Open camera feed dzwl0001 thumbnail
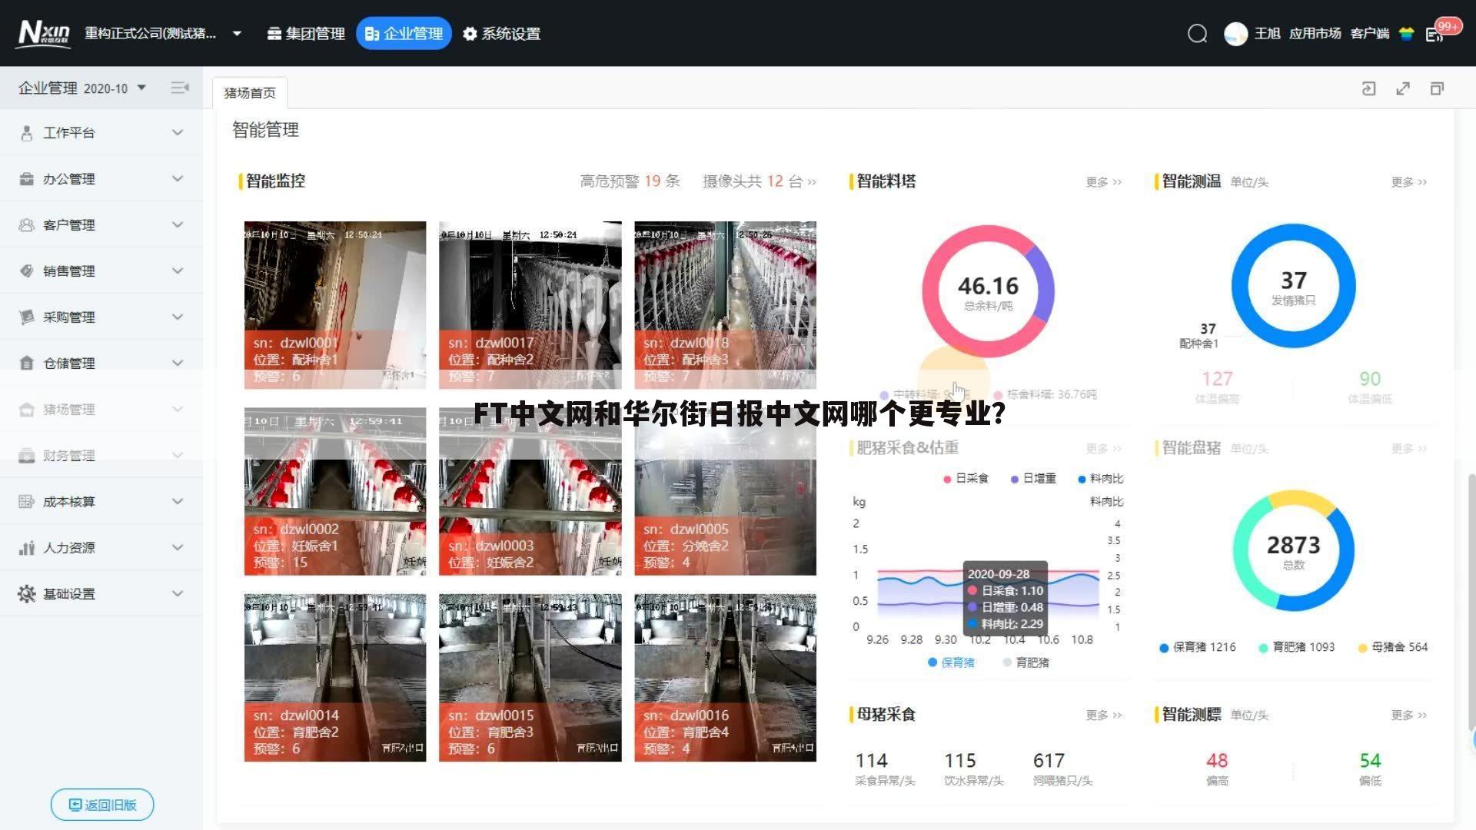 point(335,305)
